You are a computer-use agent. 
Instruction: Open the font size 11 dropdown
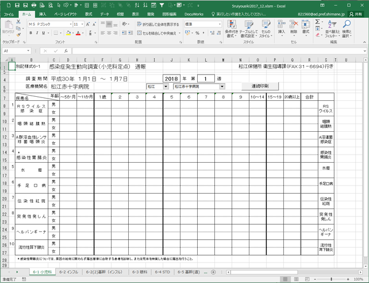[x=82, y=25]
